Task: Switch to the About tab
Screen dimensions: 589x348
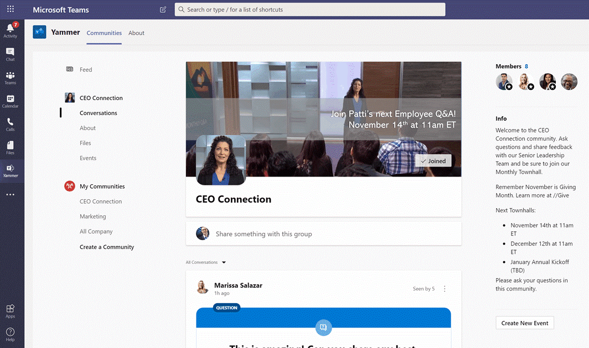Action: click(x=136, y=33)
